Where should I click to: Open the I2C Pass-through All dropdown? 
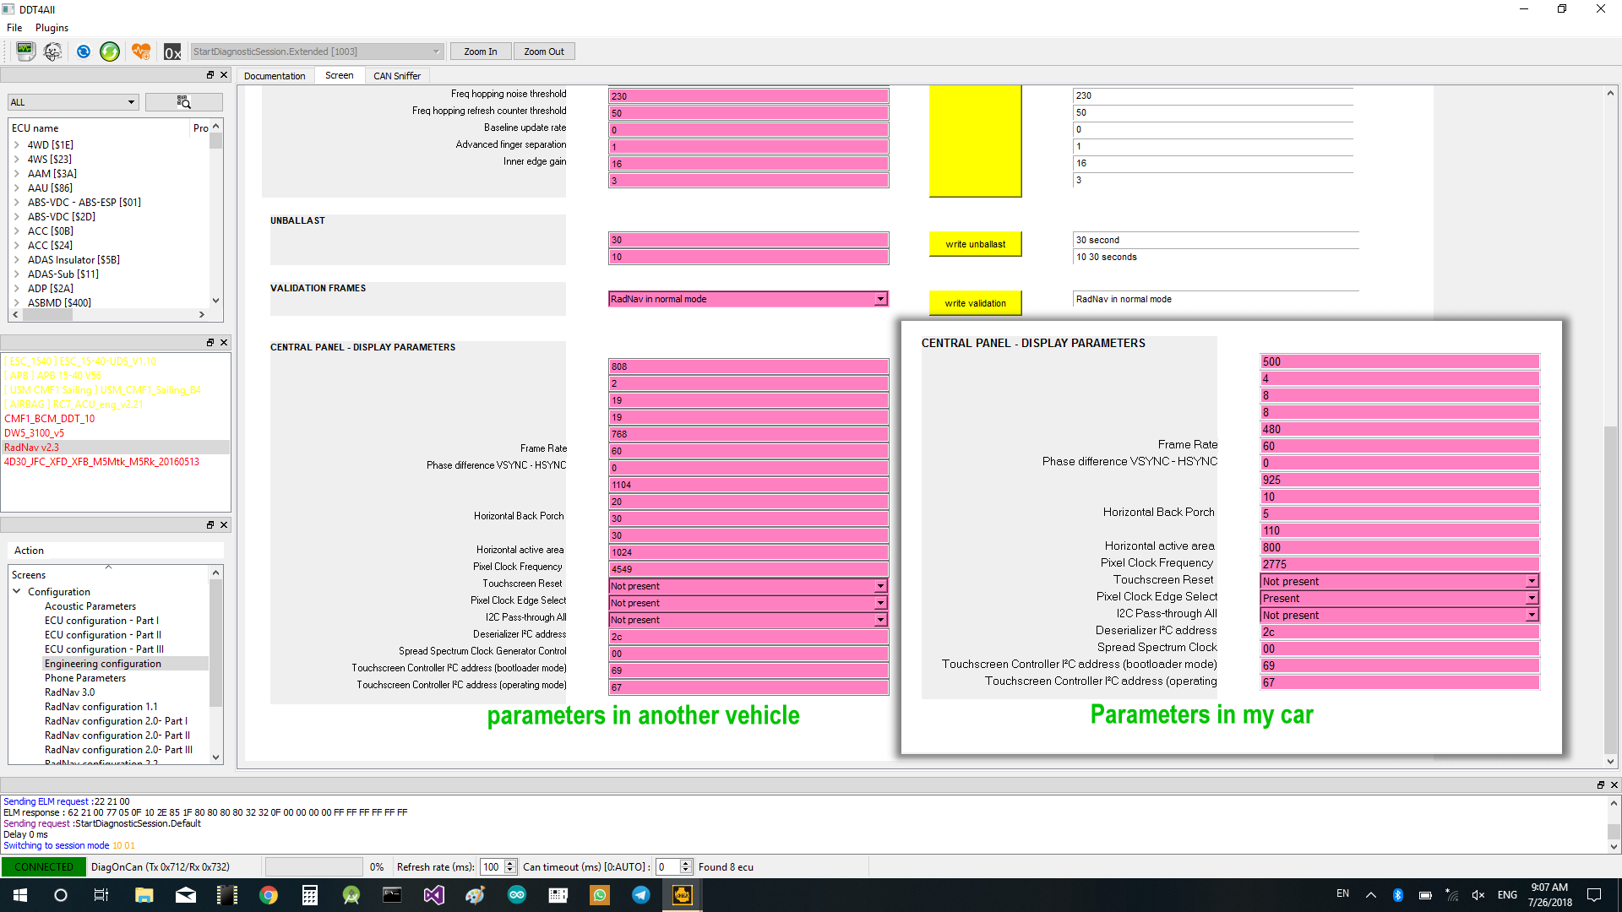click(748, 620)
